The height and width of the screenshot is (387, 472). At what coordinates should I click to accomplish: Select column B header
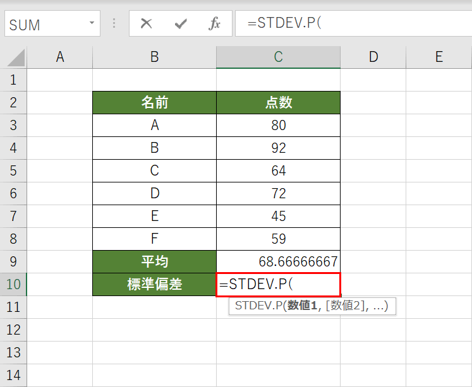tap(154, 57)
